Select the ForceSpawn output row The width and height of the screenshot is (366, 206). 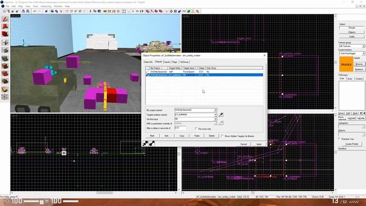(x=204, y=72)
